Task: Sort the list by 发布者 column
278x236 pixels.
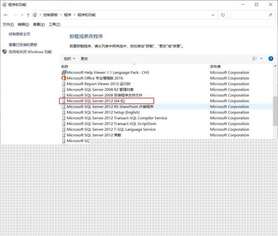Action: point(215,66)
